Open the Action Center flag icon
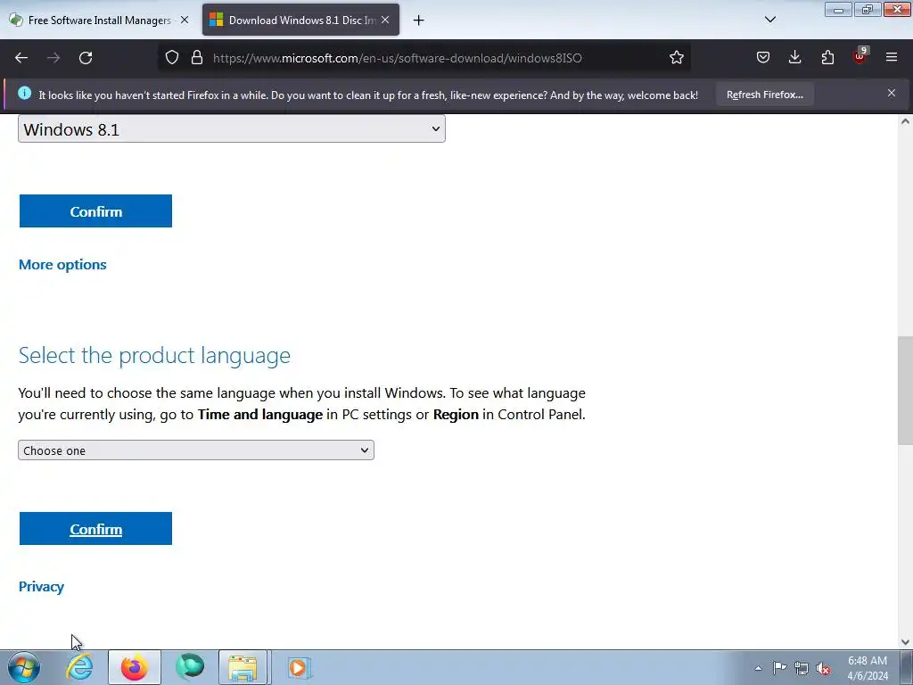 point(779,668)
